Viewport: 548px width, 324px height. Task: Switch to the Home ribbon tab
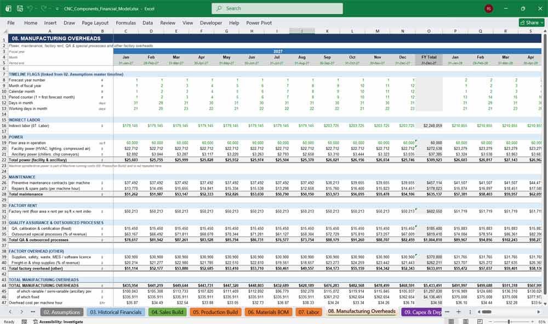(x=31, y=22)
